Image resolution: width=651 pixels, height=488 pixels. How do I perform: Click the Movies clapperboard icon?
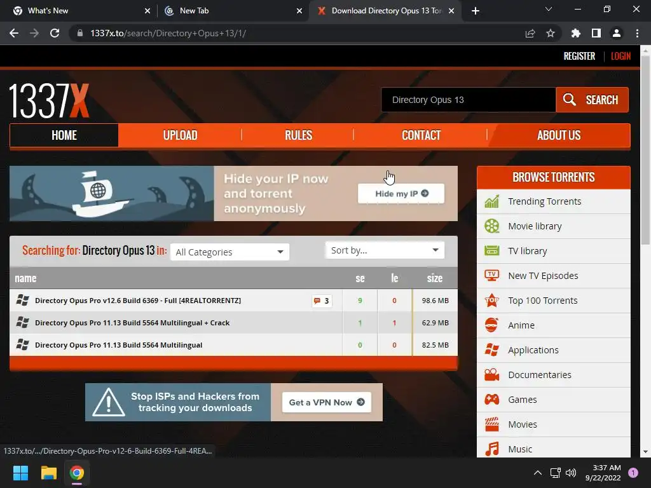tap(491, 424)
